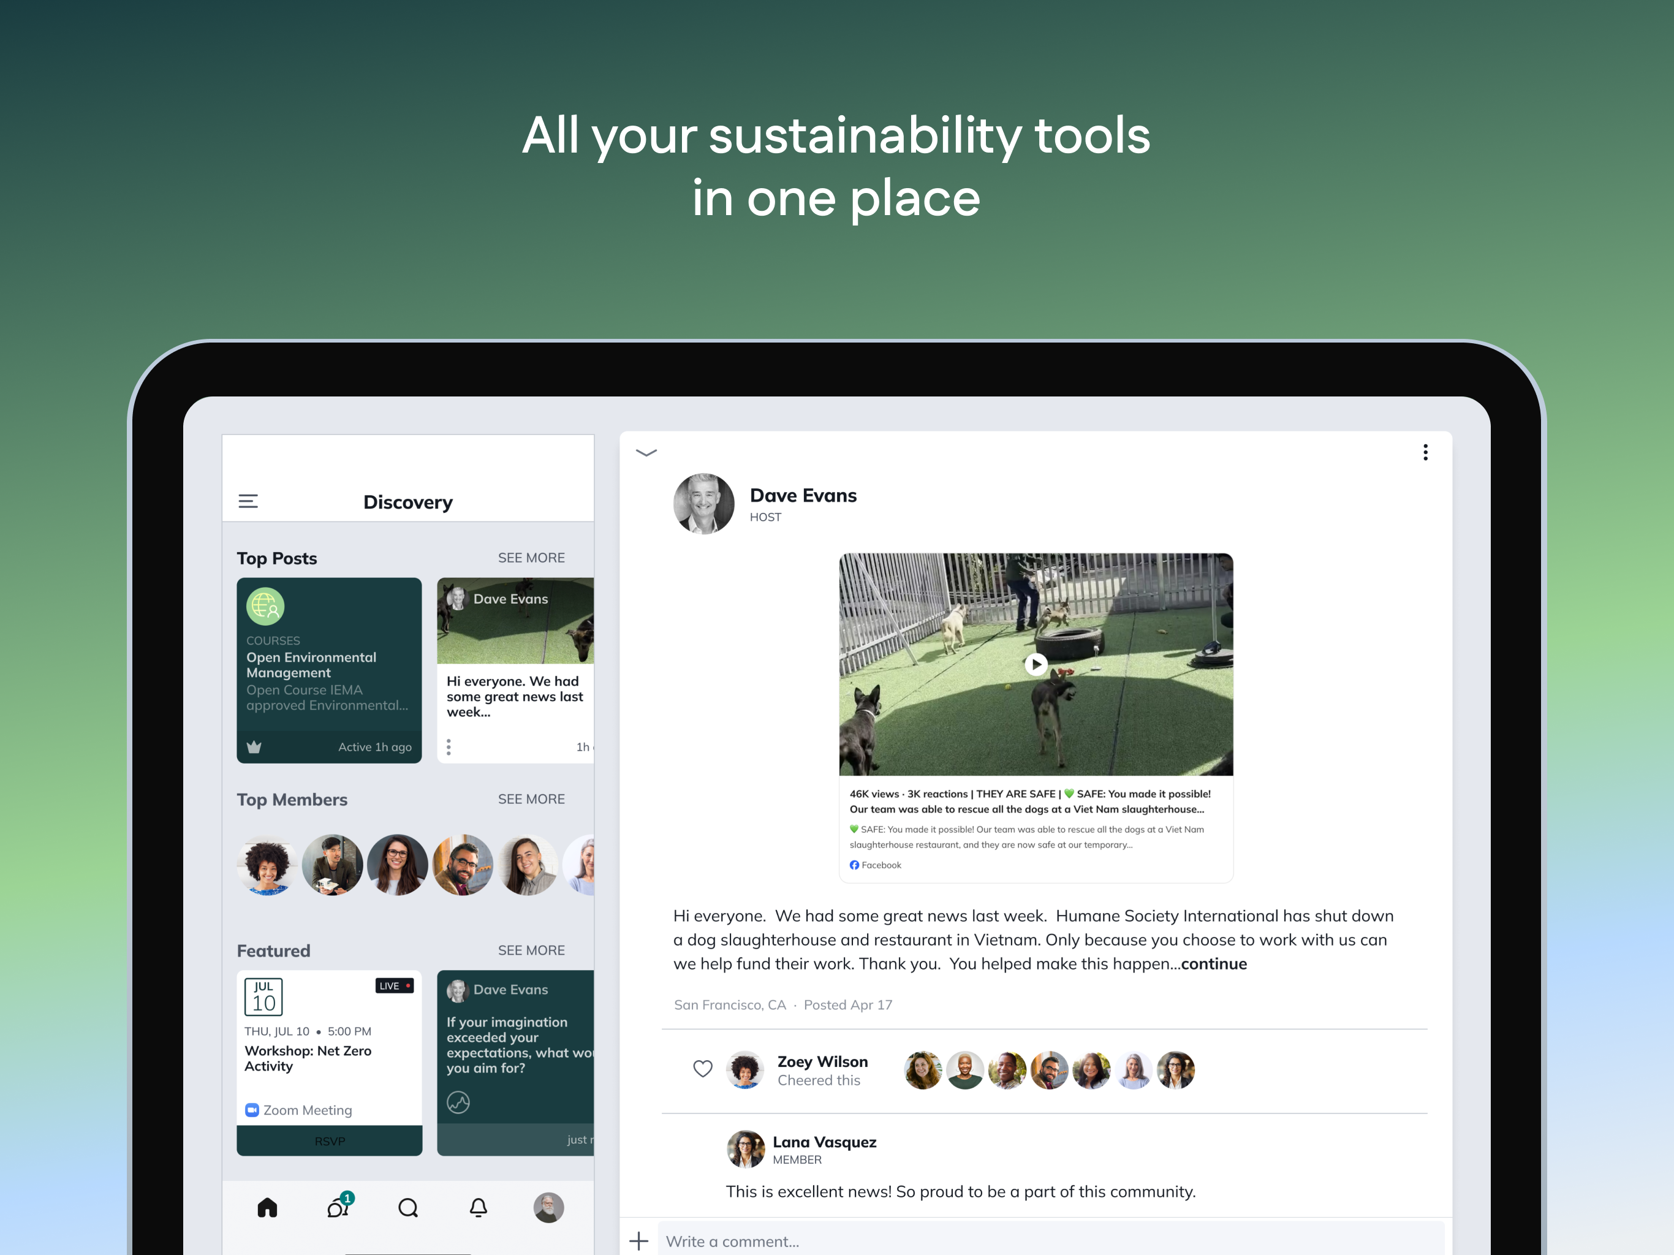Open fourth top member bearded man with glasses
The image size is (1674, 1255).
coord(463,865)
